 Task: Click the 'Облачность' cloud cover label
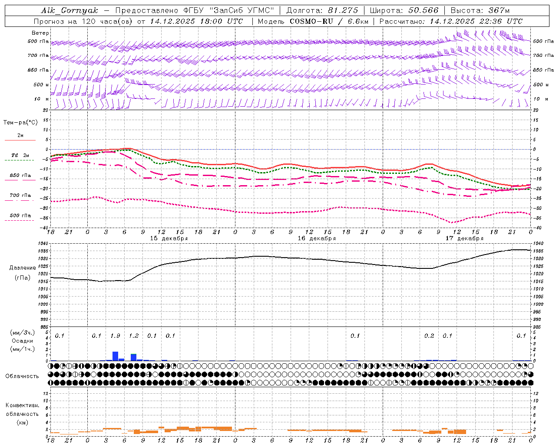click(x=22, y=376)
